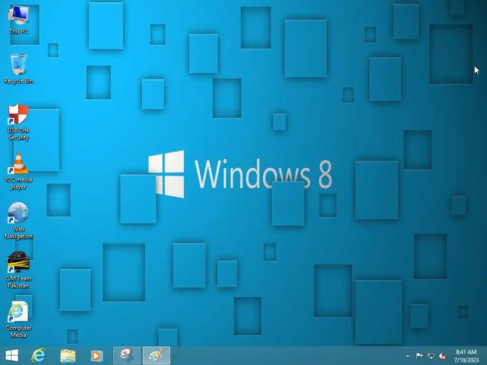Select the "Recycle Bin" label text
This screenshot has width=487, height=365.
click(x=19, y=81)
